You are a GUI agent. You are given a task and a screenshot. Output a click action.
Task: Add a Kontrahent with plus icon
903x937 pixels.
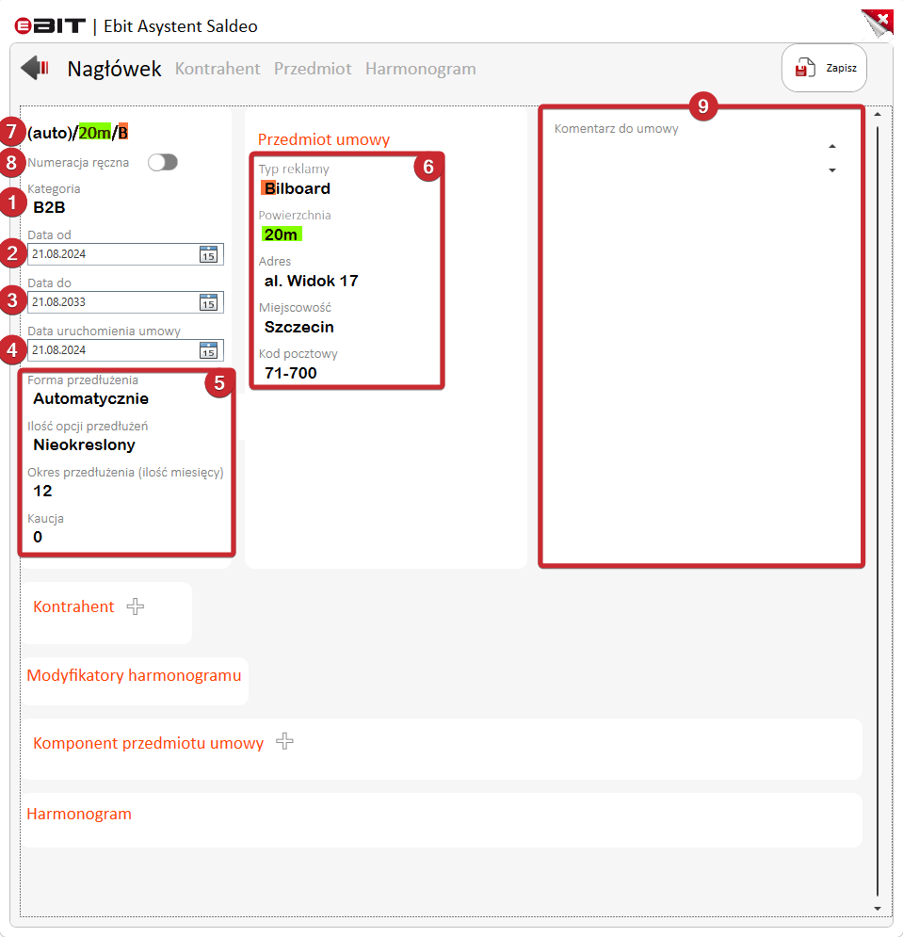136,607
